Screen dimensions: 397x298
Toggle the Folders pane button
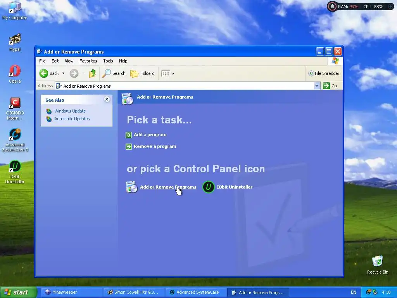[x=142, y=73]
